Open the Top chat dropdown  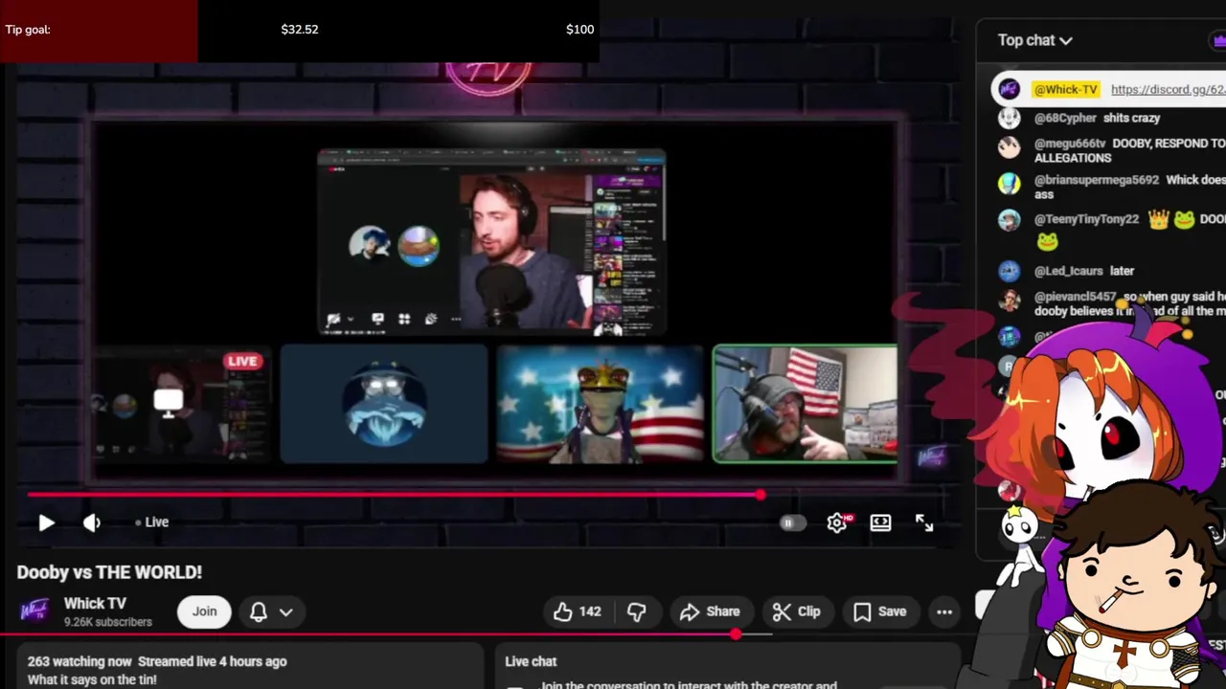coord(1034,40)
